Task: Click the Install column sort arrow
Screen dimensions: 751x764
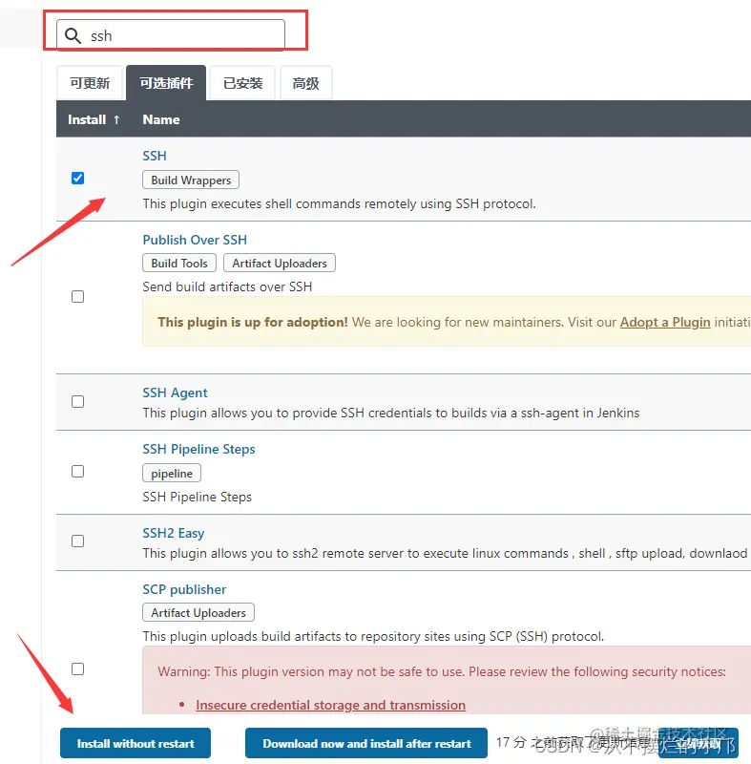Action: (x=116, y=119)
